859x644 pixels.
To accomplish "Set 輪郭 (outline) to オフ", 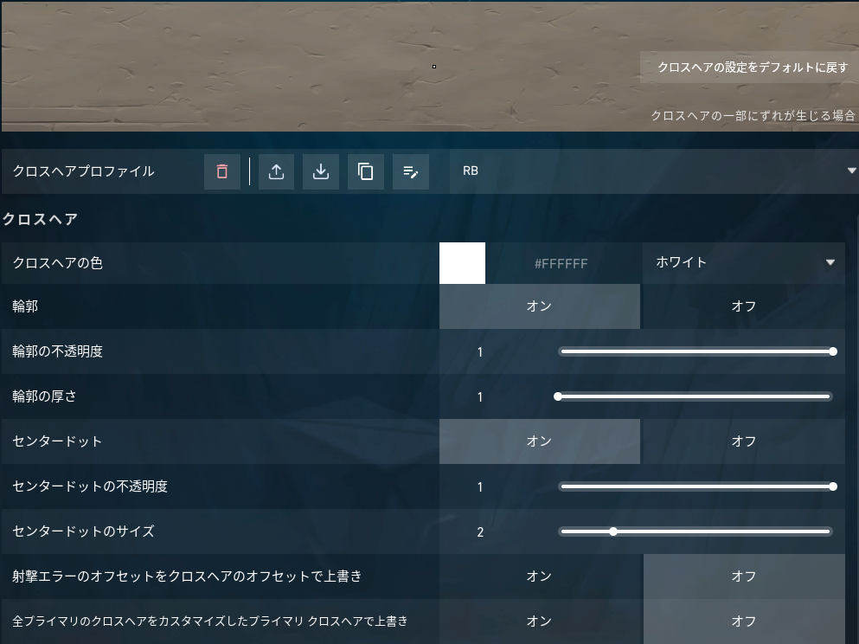I will (743, 306).
